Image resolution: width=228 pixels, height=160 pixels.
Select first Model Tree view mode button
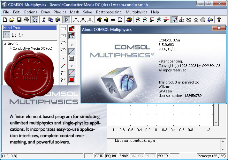[x=6, y=35]
